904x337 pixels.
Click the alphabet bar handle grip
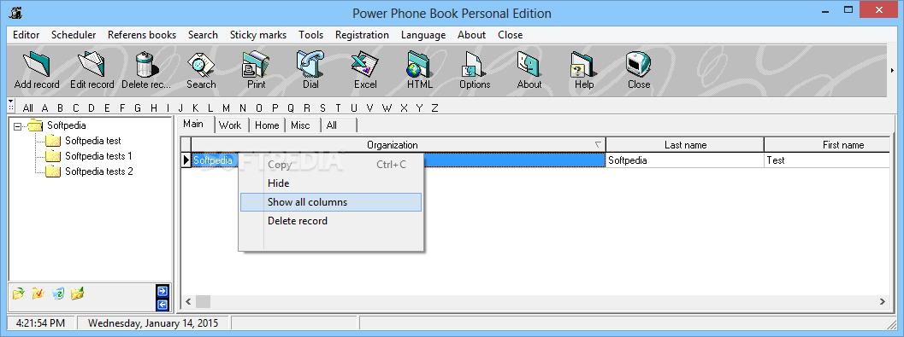coord(11,106)
